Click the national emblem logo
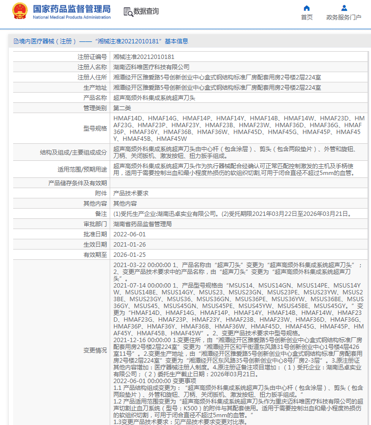This screenshot has height=425, width=371. (x=20, y=11)
